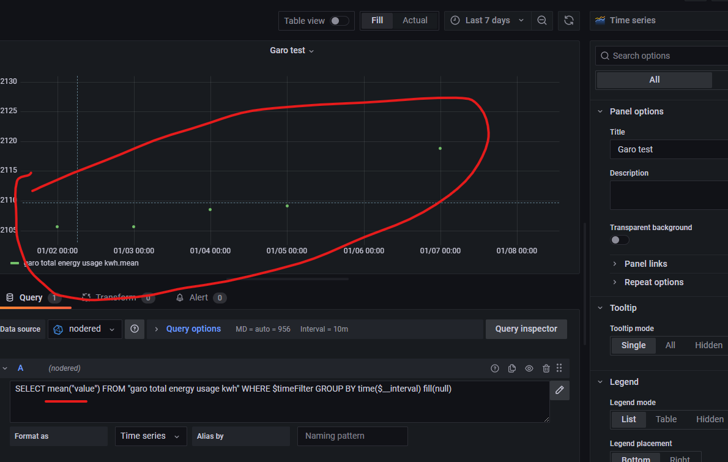This screenshot has height=462, width=728.
Task: Click the MD = auto = 956 text
Action: pyautogui.click(x=263, y=329)
